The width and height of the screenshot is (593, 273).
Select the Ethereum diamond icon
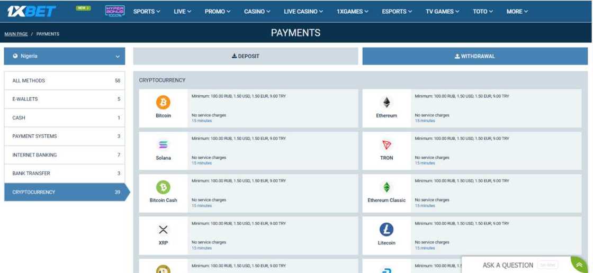(386, 102)
